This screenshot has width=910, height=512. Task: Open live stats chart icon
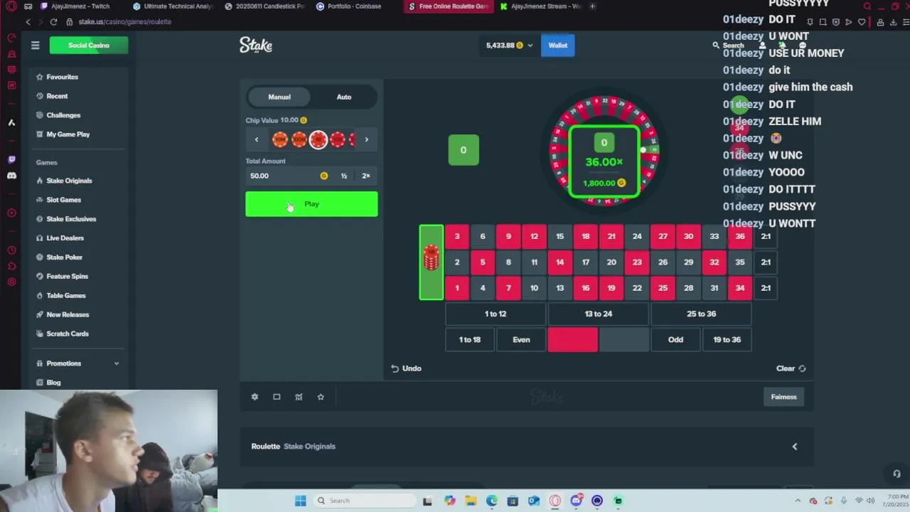299,397
